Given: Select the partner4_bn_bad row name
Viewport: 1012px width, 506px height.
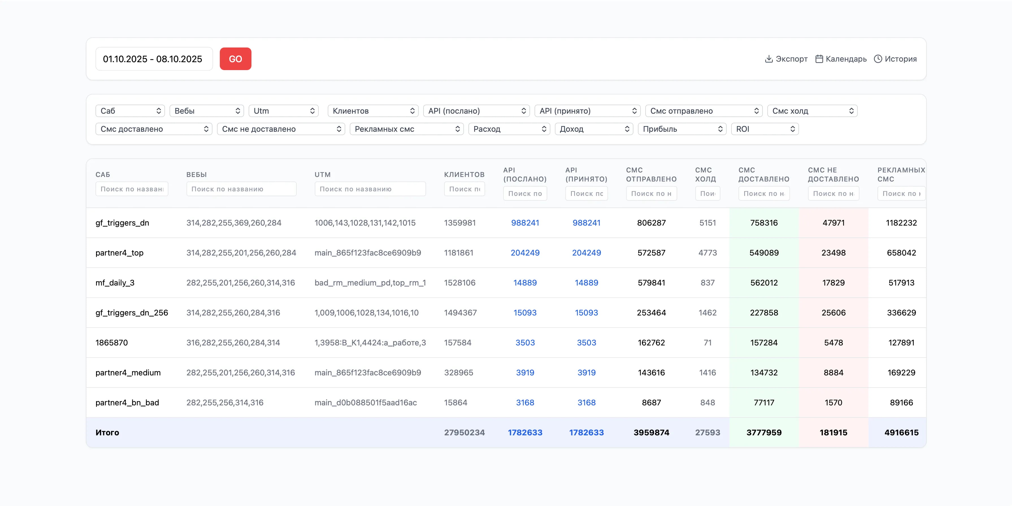Looking at the screenshot, I should click(127, 403).
